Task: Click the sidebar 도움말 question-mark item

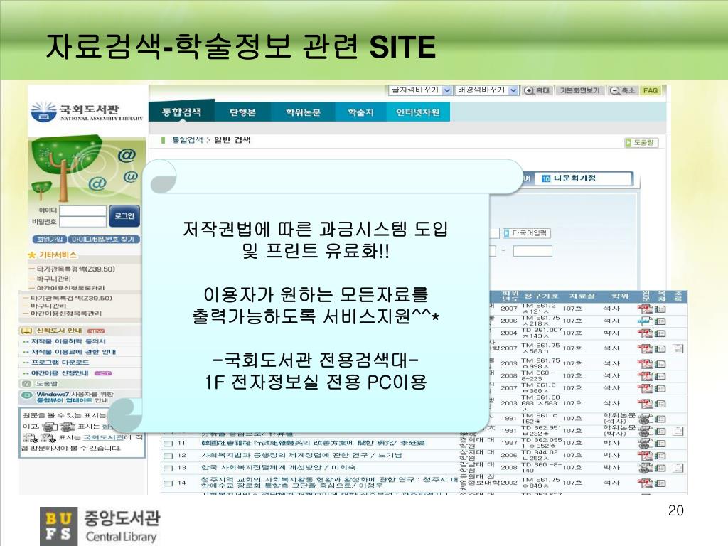Action: (41, 384)
